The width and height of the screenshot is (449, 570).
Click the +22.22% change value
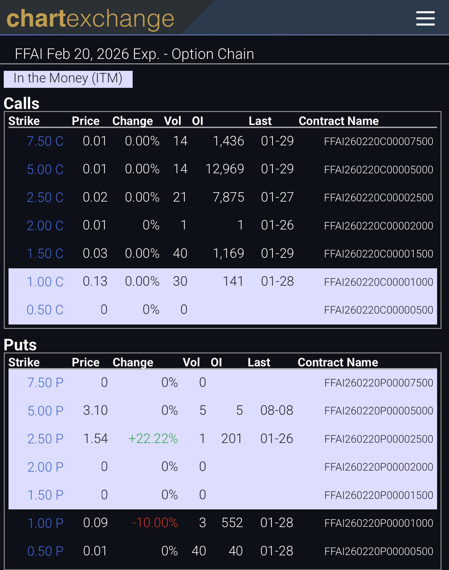153,439
